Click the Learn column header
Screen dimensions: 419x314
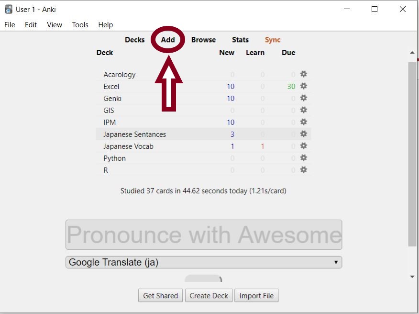255,53
